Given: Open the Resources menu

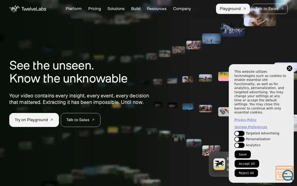Looking at the screenshot, I should click(x=157, y=9).
